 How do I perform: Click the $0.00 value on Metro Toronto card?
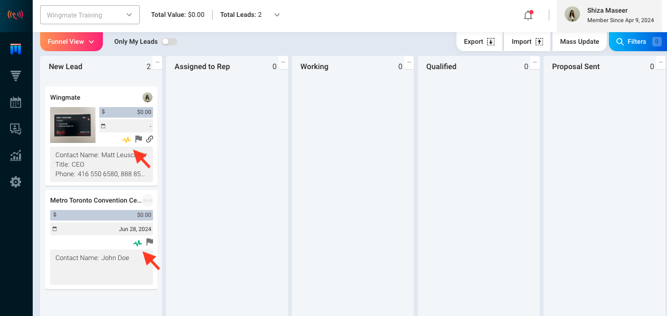coord(144,215)
